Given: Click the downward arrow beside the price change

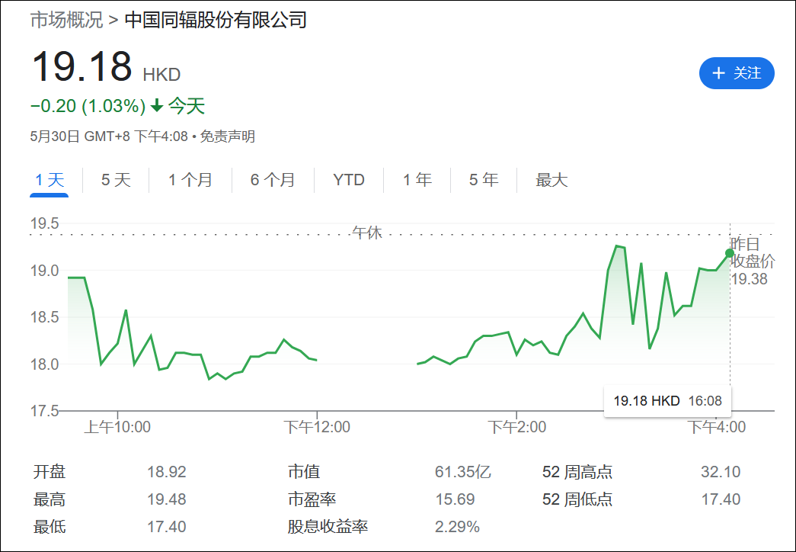Looking at the screenshot, I should point(158,106).
